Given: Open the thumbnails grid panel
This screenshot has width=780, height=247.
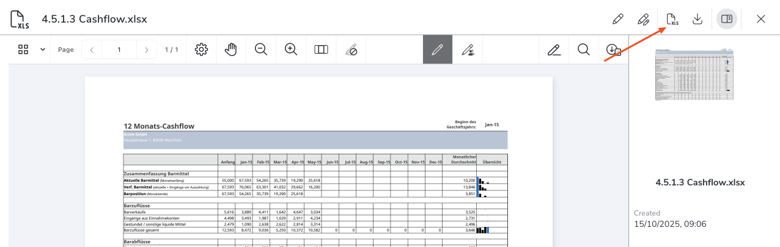Looking at the screenshot, I should click(x=24, y=50).
